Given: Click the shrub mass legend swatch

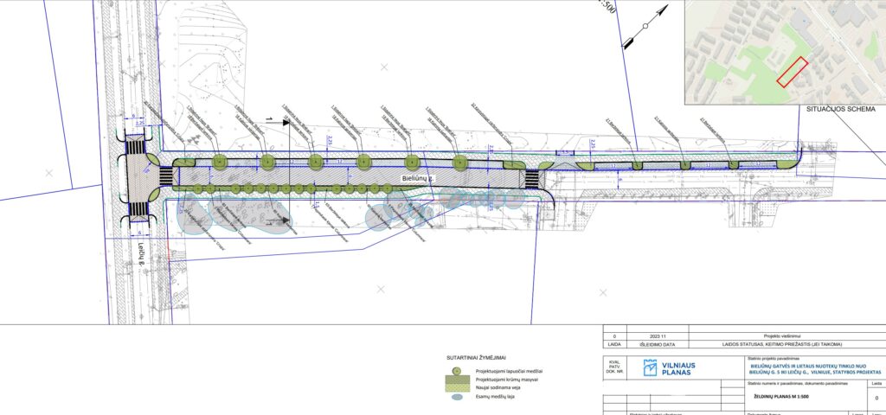Looking at the screenshot, I should (456, 379).
